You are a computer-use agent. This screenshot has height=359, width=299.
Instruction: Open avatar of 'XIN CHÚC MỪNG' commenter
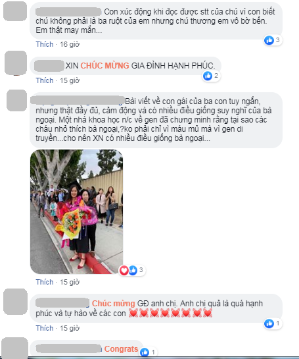(16, 63)
